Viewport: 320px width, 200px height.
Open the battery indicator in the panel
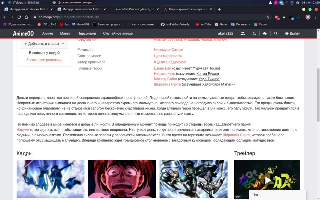(x=292, y=2)
